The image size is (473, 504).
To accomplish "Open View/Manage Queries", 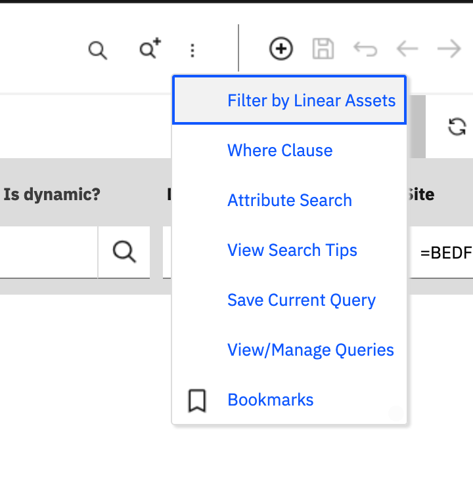I will pyautogui.click(x=311, y=350).
